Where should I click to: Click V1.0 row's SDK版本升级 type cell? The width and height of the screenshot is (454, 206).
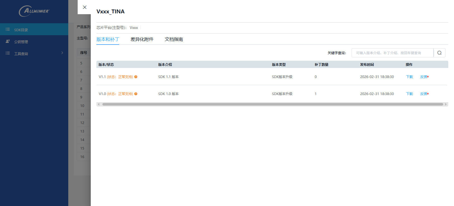(282, 94)
